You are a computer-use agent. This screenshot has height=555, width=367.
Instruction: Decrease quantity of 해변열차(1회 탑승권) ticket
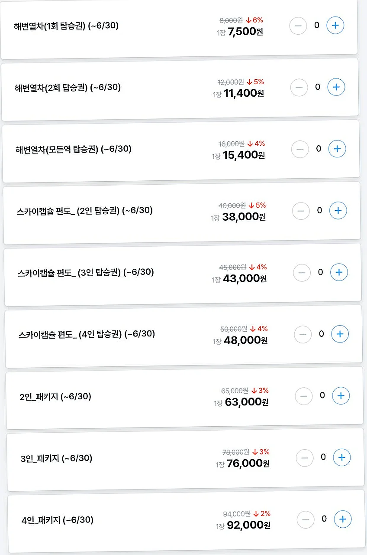click(x=298, y=26)
